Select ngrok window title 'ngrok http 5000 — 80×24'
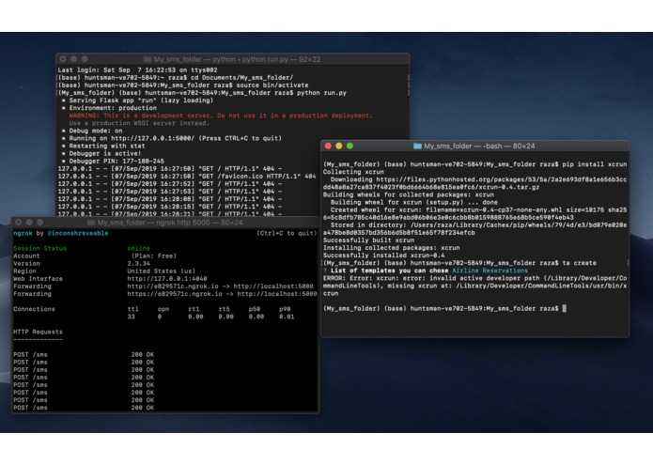Image resolution: width=653 pixels, height=464 pixels. (x=199, y=223)
